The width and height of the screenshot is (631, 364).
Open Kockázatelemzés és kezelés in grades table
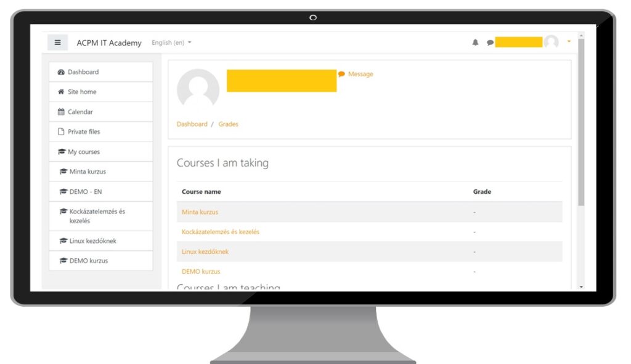pos(221,232)
